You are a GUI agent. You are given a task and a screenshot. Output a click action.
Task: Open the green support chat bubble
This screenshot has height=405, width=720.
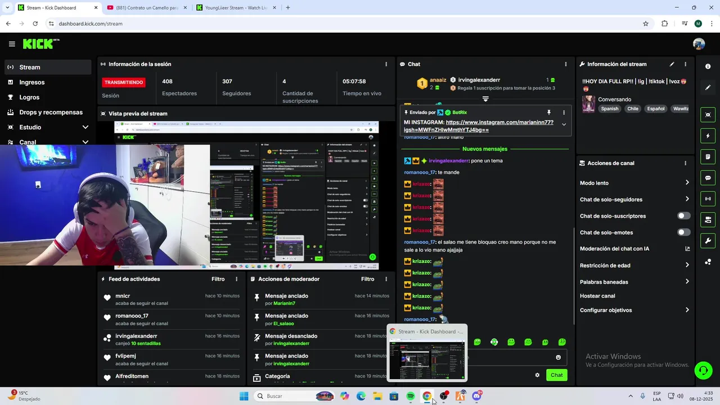pyautogui.click(x=703, y=370)
